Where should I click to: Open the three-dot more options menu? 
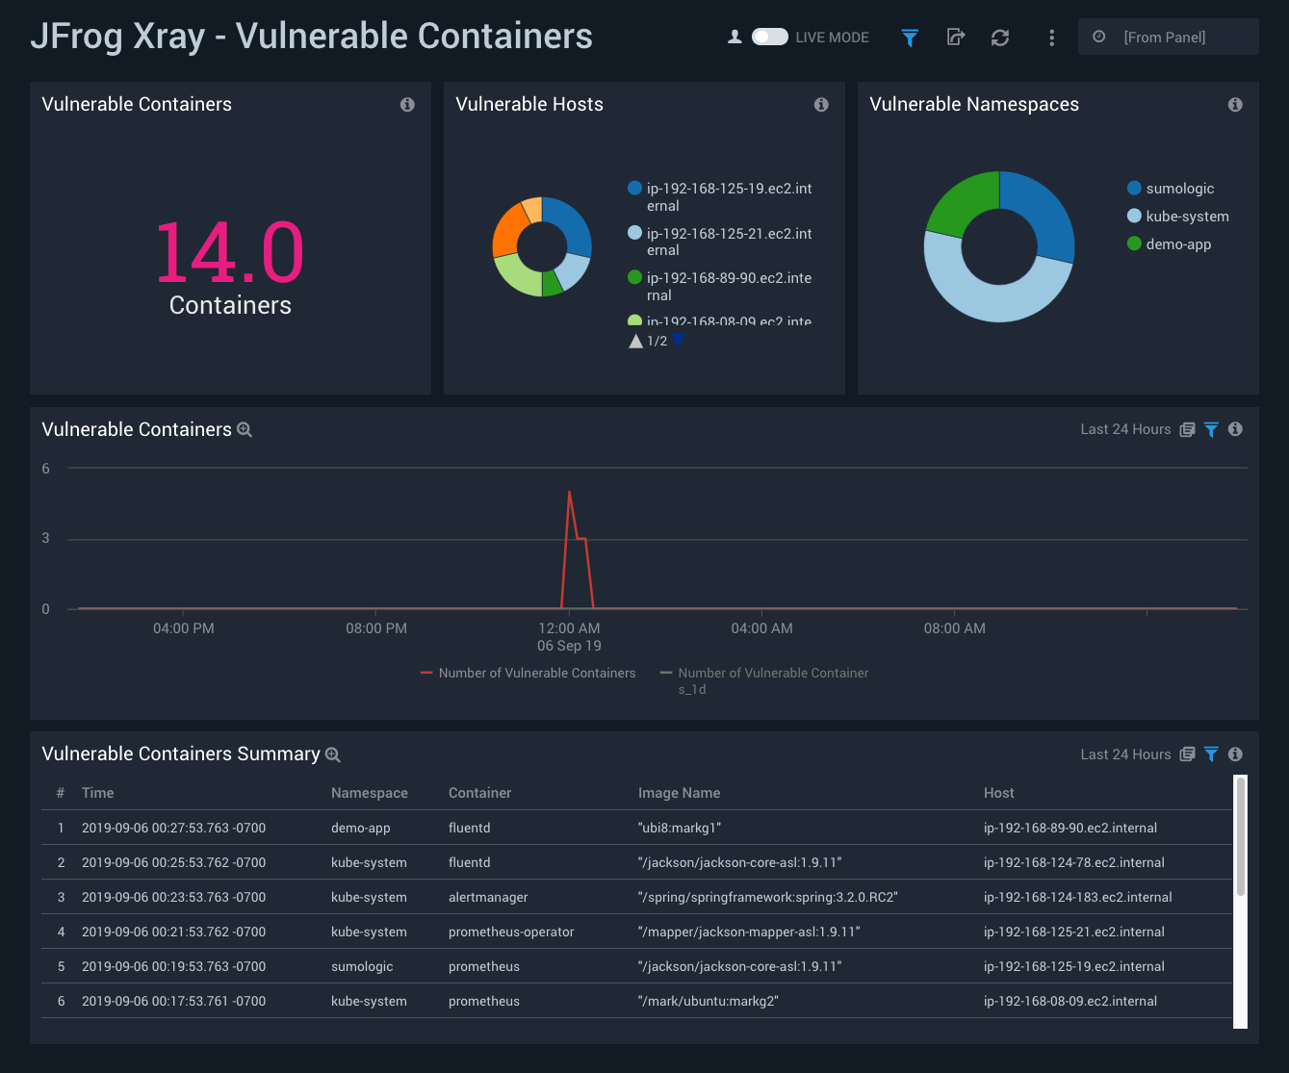pos(1051,38)
